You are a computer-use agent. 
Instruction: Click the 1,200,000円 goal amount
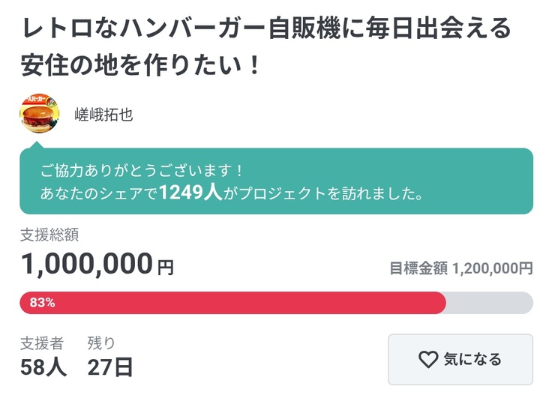tap(492, 268)
